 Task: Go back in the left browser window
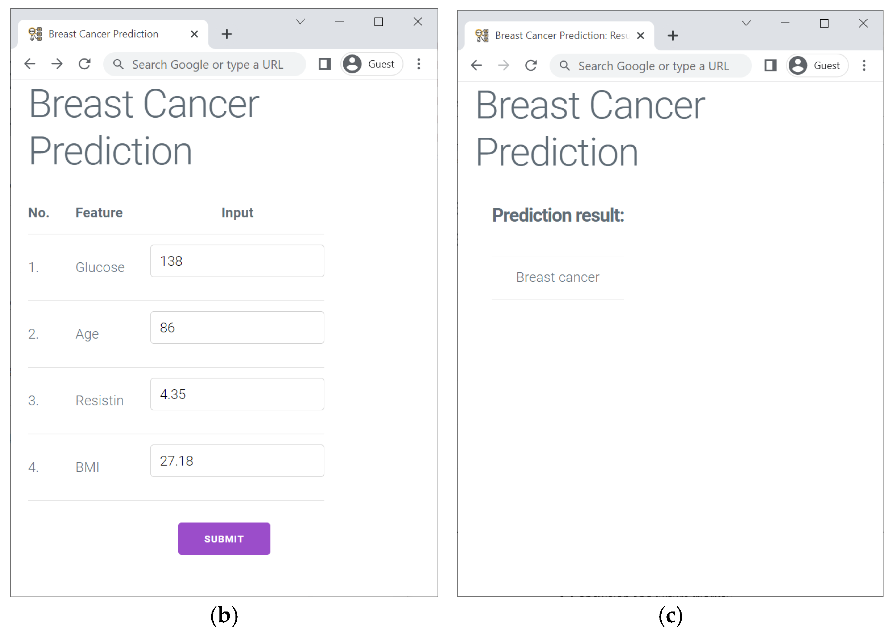(x=30, y=64)
